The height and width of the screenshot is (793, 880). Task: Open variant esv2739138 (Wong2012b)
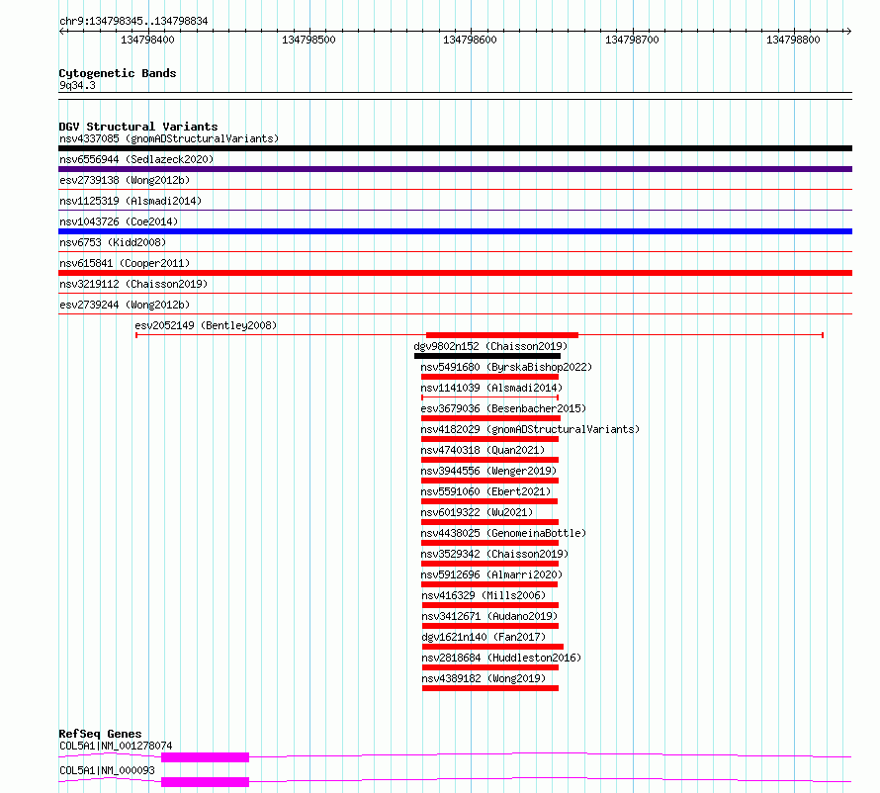point(125,180)
